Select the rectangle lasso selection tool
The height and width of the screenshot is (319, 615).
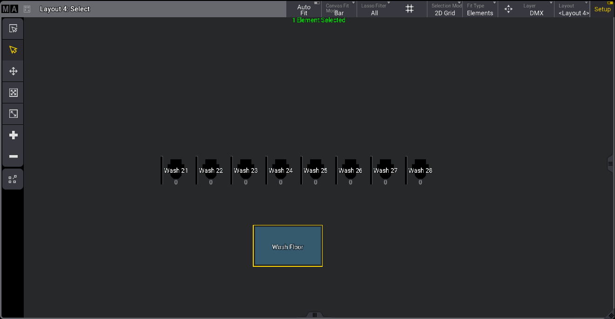pyautogui.click(x=13, y=29)
